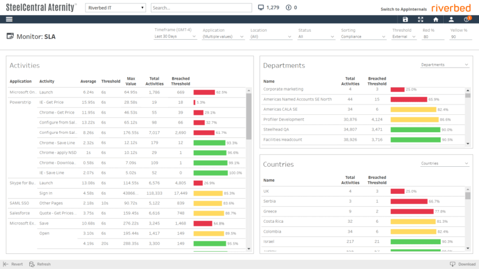This screenshot has width=479, height=269.
Task: Click the Breached Threshold Activities column header
Action: click(x=180, y=81)
